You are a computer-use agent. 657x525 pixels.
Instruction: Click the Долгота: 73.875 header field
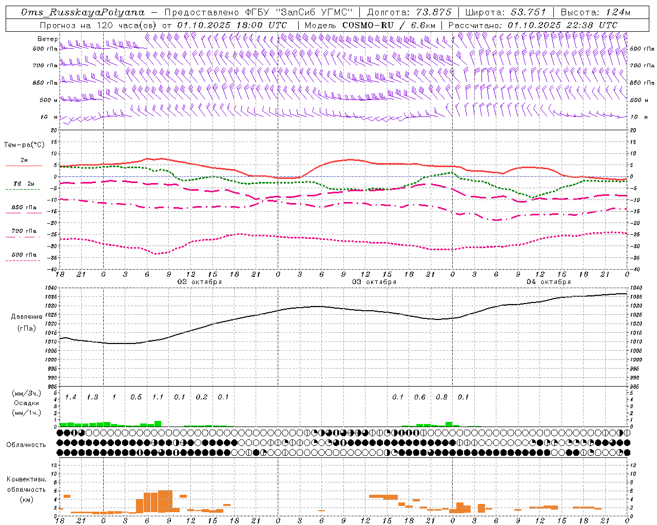(x=410, y=12)
